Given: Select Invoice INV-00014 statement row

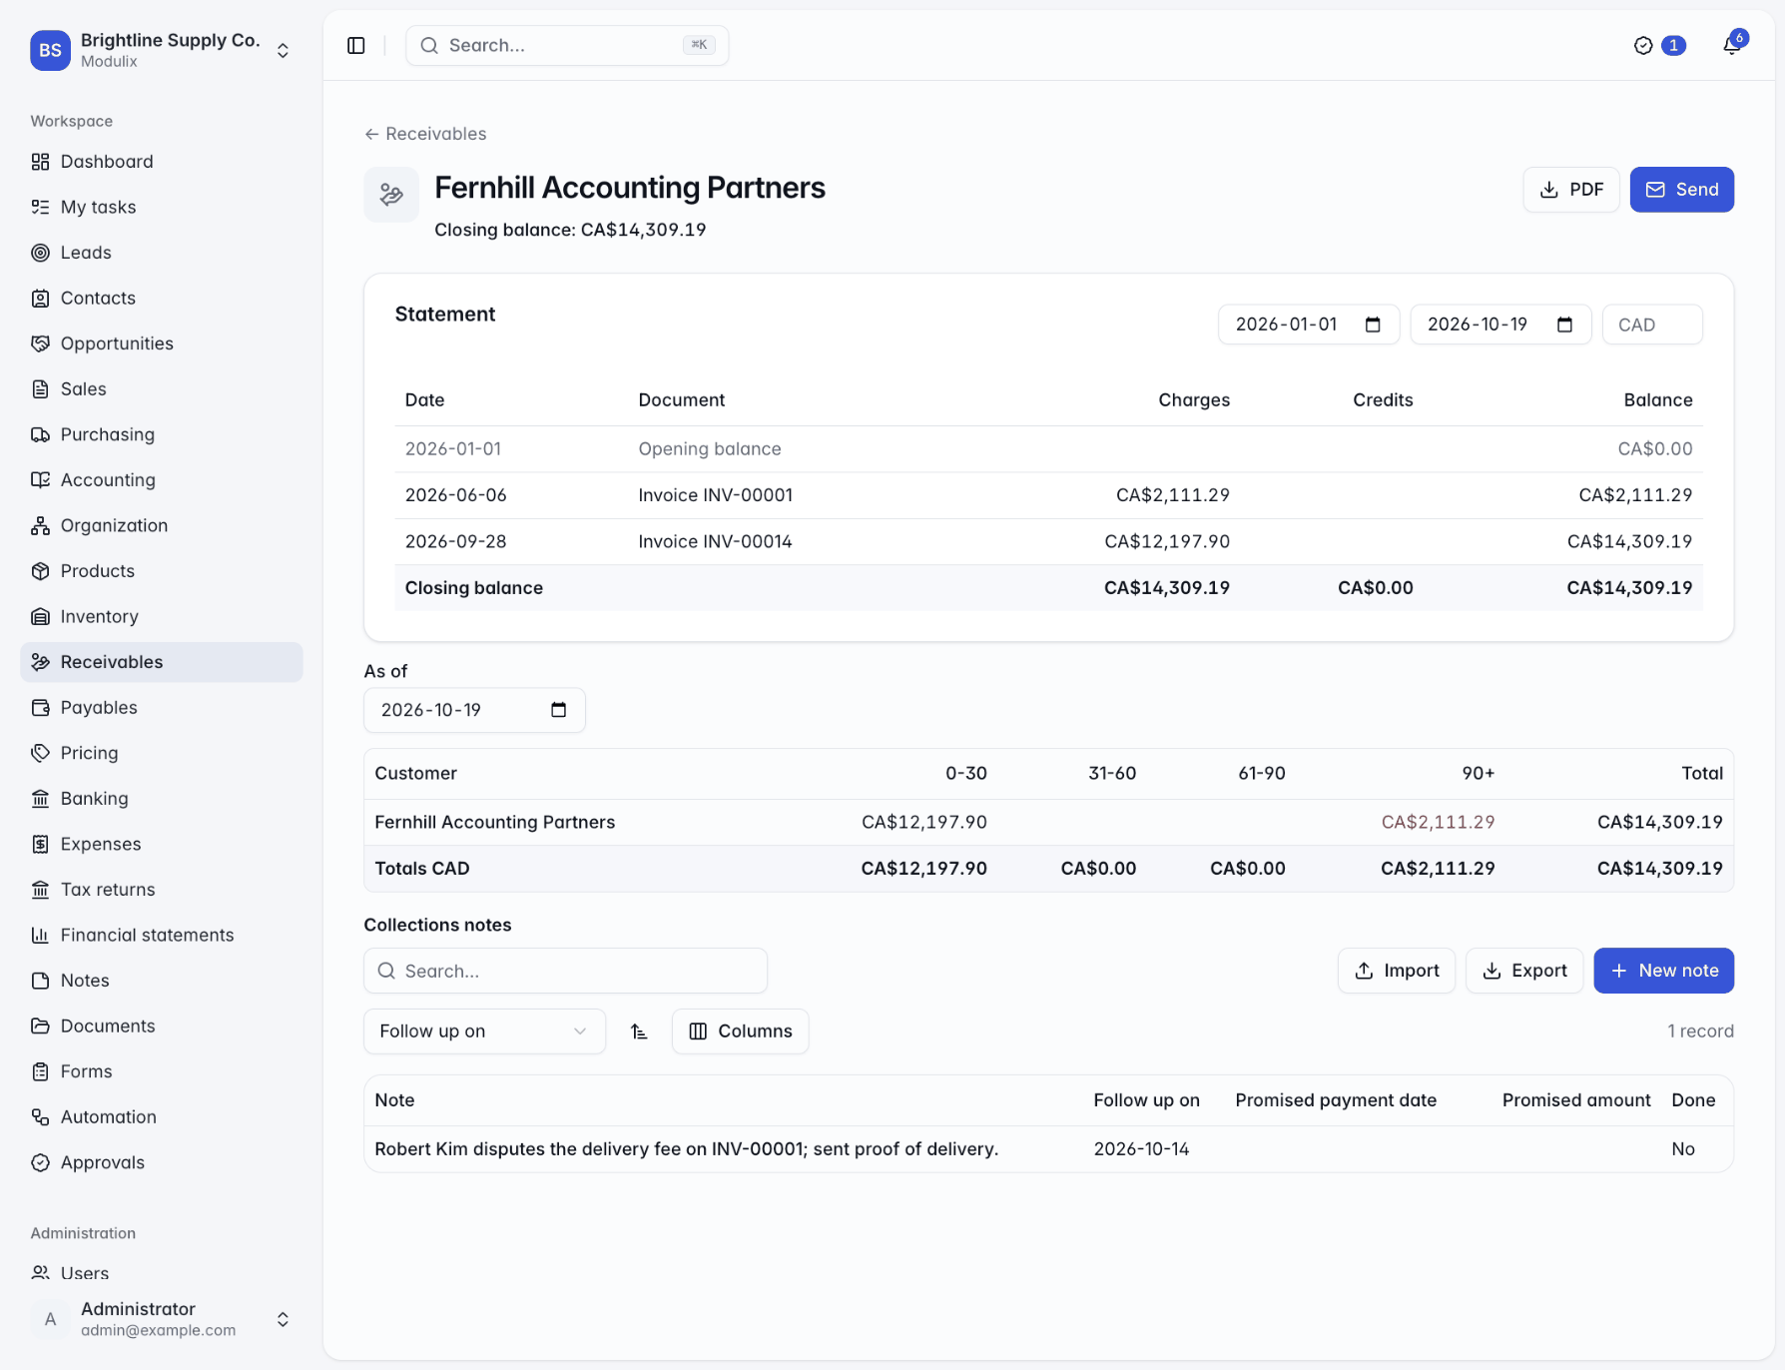Looking at the screenshot, I should [x=1048, y=542].
